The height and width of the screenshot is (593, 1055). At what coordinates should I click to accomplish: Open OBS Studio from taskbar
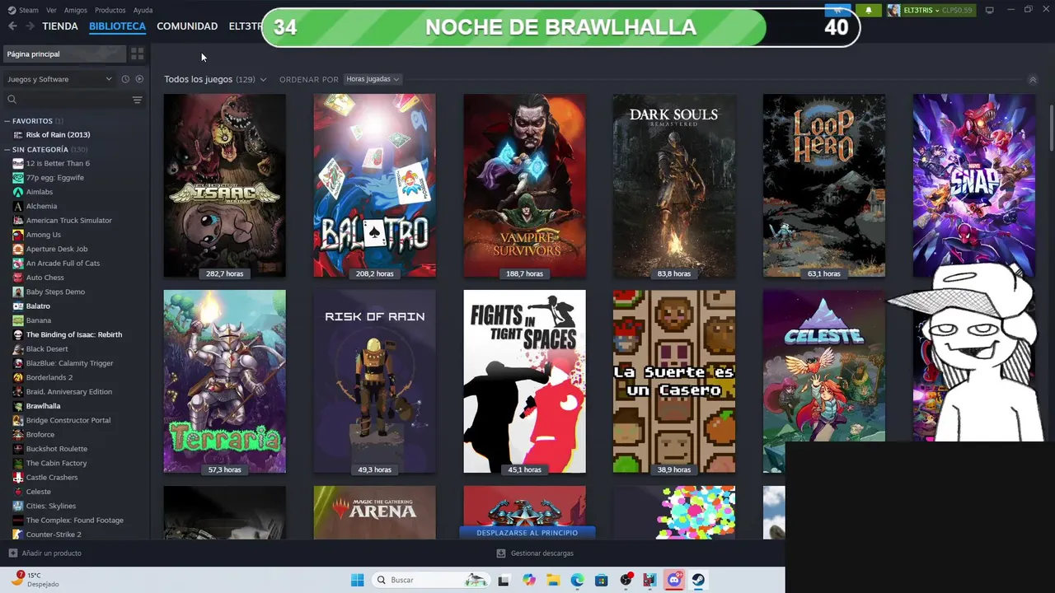[x=626, y=580]
